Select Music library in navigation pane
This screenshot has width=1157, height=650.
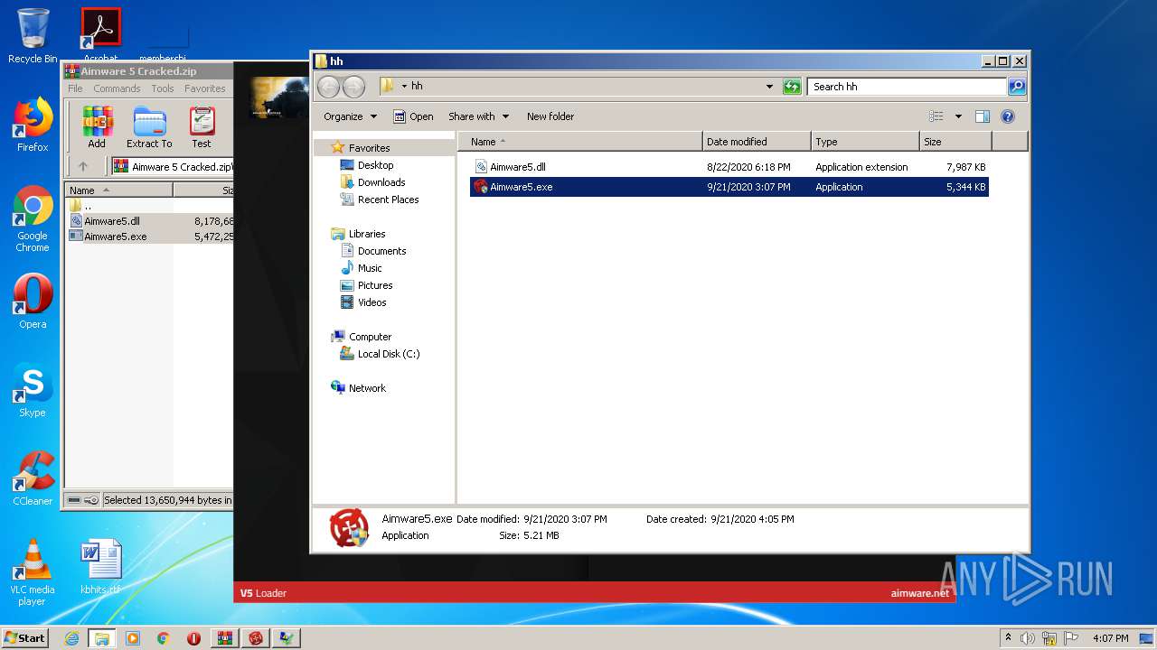coord(370,268)
